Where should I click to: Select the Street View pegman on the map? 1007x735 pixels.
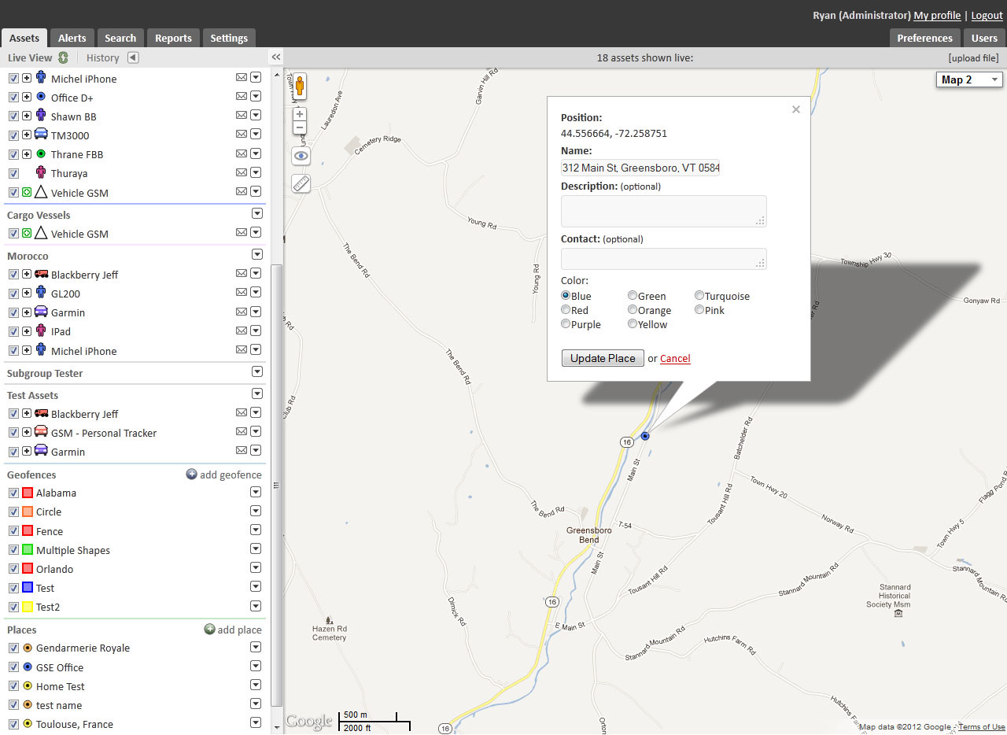(x=299, y=87)
